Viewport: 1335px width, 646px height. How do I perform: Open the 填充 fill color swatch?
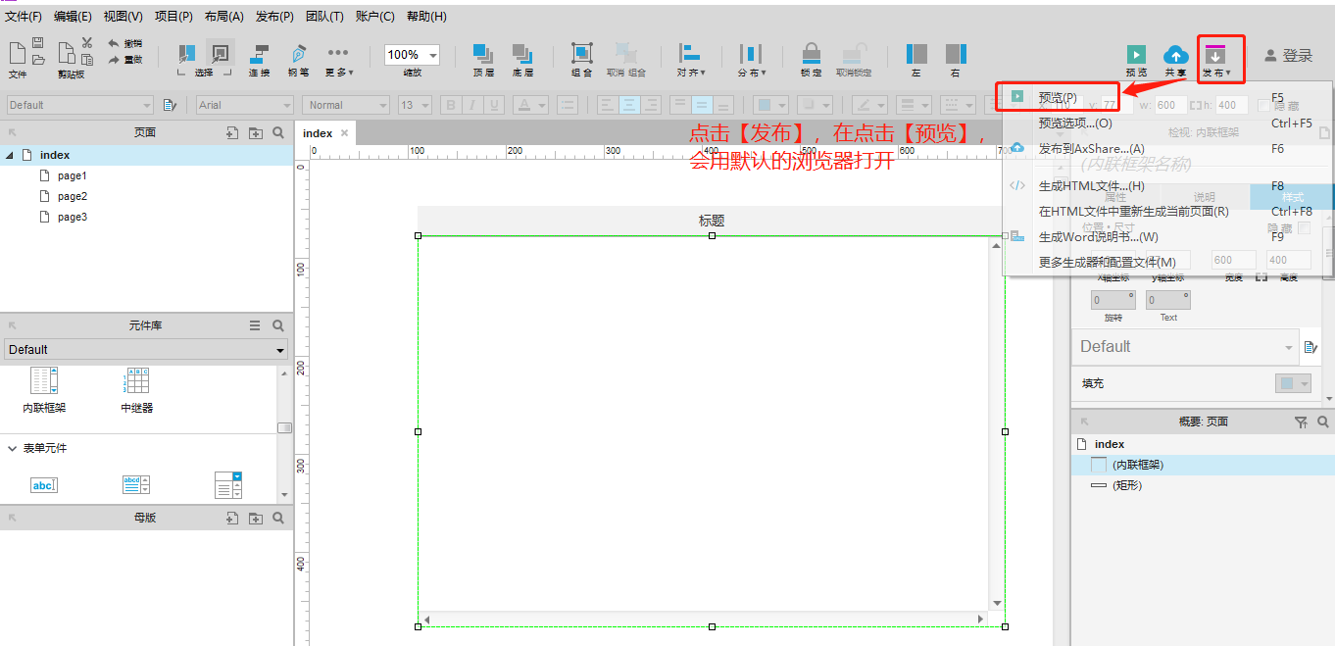coord(1293,383)
